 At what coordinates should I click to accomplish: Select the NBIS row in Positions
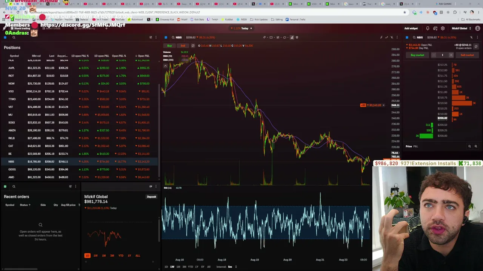[x=80, y=161]
